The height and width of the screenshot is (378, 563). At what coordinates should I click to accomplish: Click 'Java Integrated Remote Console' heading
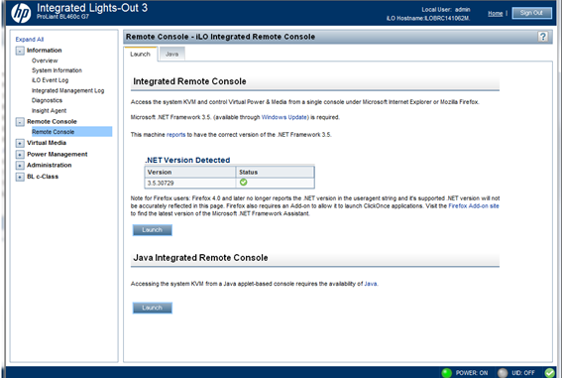(x=200, y=258)
